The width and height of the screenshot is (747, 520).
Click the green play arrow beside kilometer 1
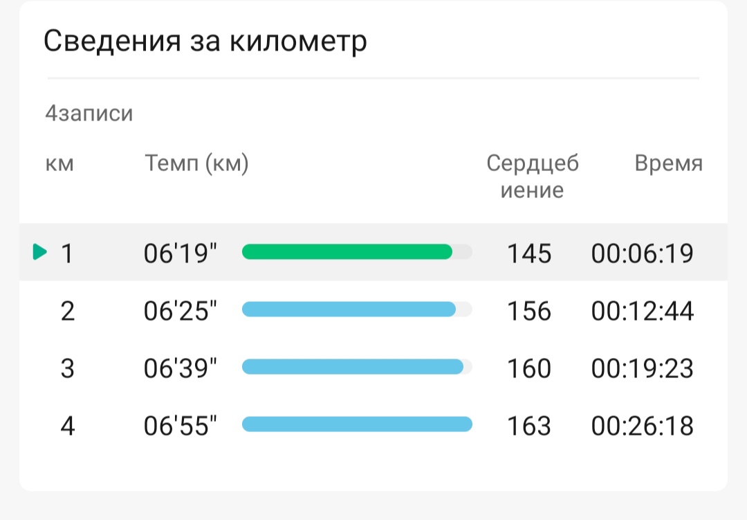click(x=40, y=252)
